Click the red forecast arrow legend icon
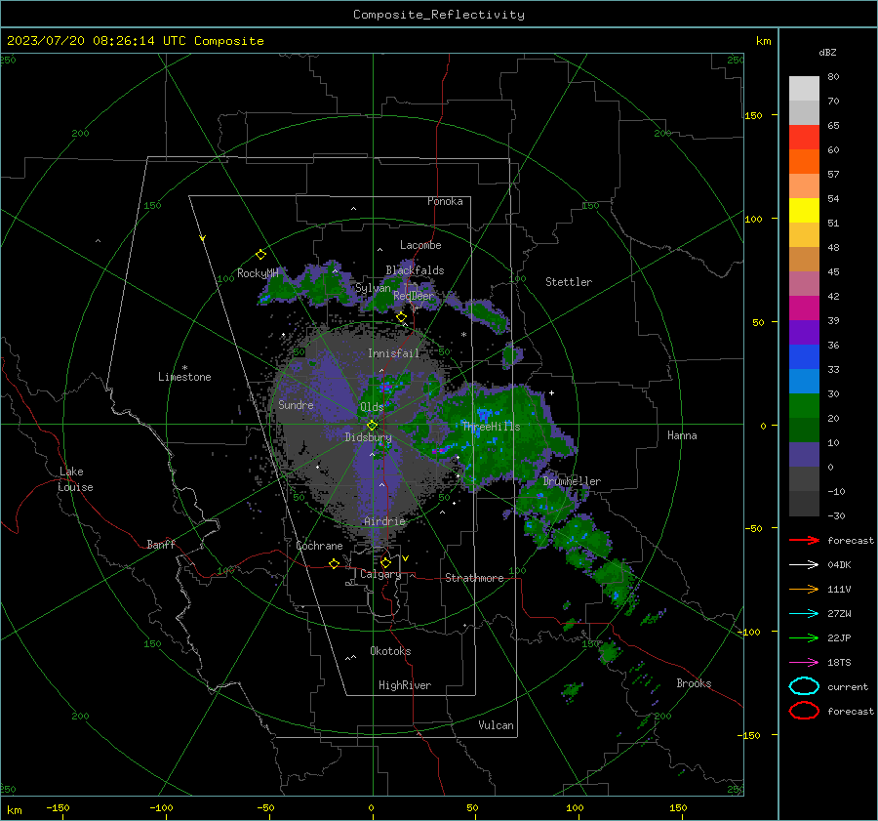 (804, 540)
